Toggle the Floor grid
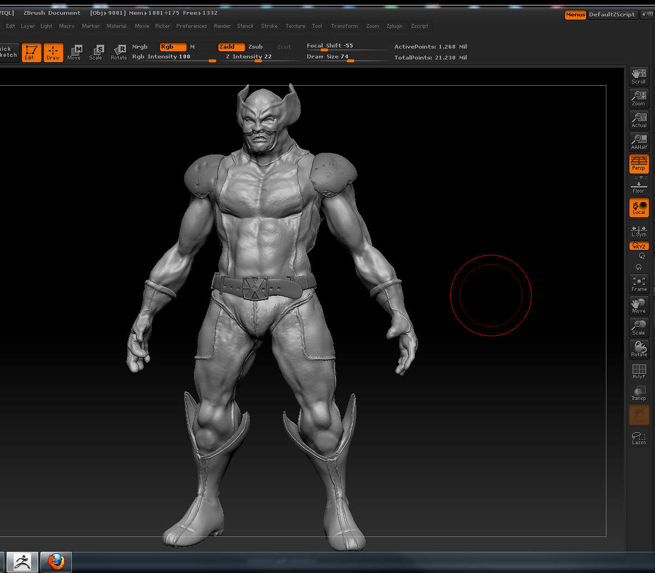This screenshot has width=655, height=573. (639, 186)
